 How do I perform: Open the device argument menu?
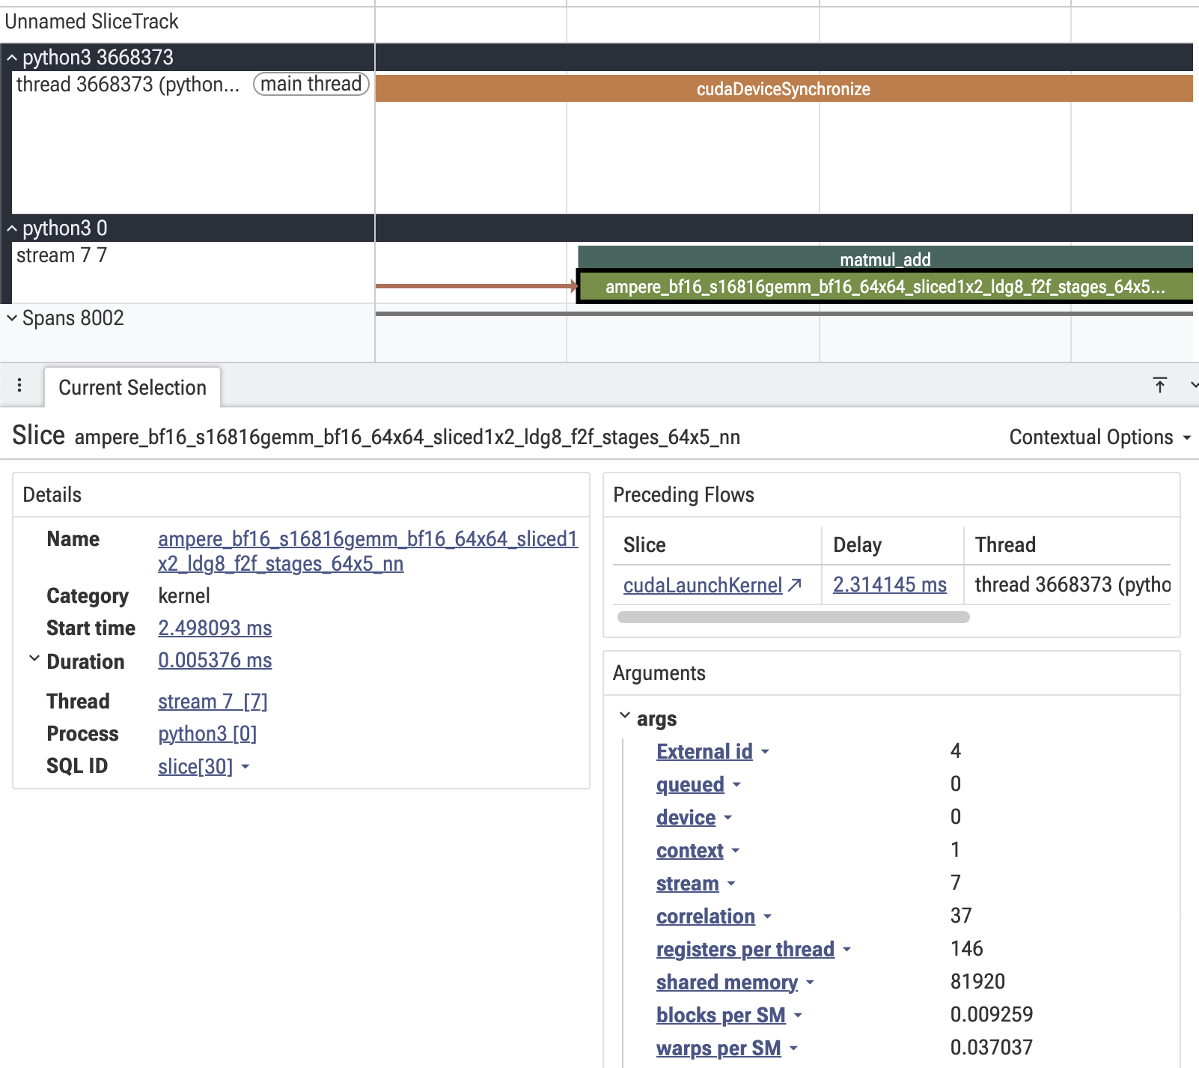point(727,818)
